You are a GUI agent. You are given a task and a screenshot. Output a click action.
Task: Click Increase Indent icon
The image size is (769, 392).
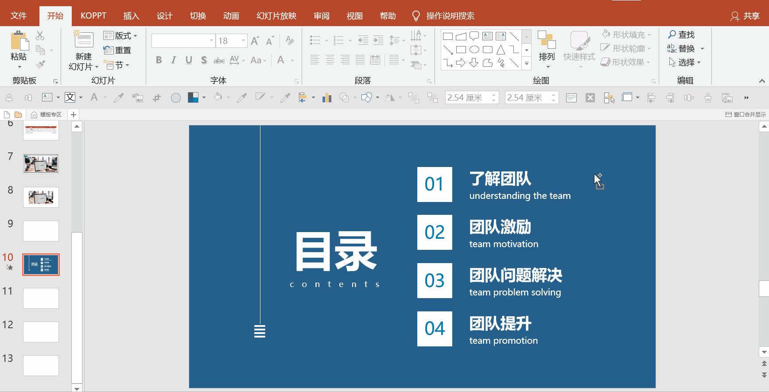pos(378,40)
